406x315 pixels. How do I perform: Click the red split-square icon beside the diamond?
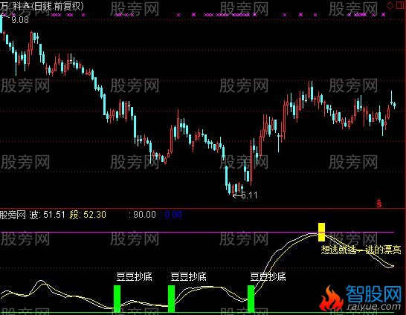tap(400, 6)
